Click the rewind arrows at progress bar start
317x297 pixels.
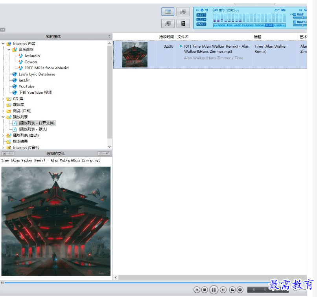point(2,283)
